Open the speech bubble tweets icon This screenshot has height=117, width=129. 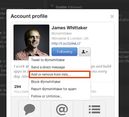pyautogui.click(x=29, y=109)
